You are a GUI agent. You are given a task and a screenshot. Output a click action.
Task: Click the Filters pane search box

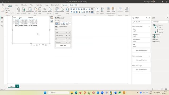point(141,22)
